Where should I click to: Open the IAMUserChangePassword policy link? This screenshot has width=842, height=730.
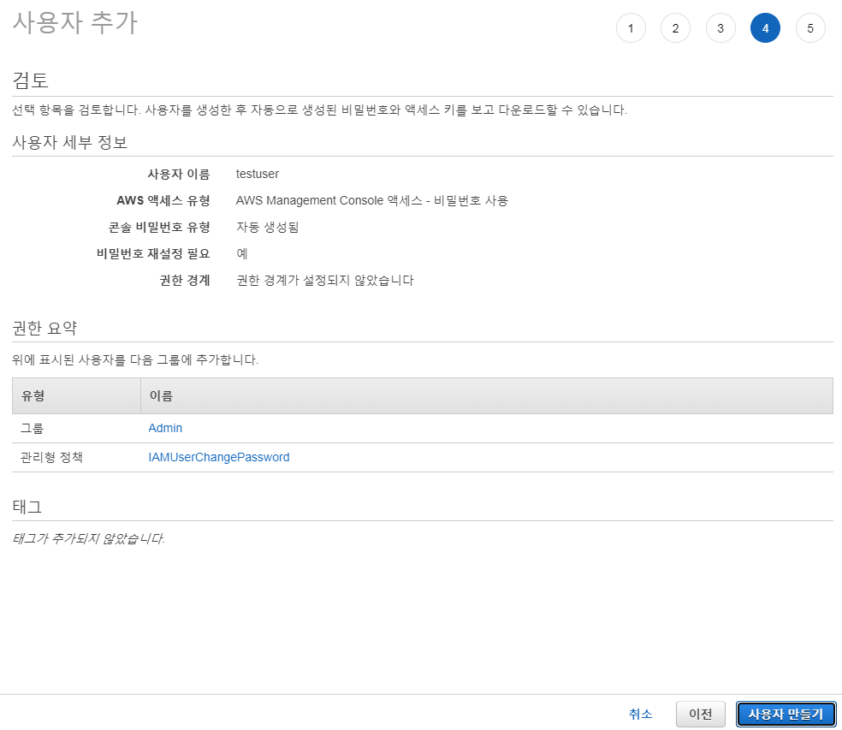click(219, 457)
